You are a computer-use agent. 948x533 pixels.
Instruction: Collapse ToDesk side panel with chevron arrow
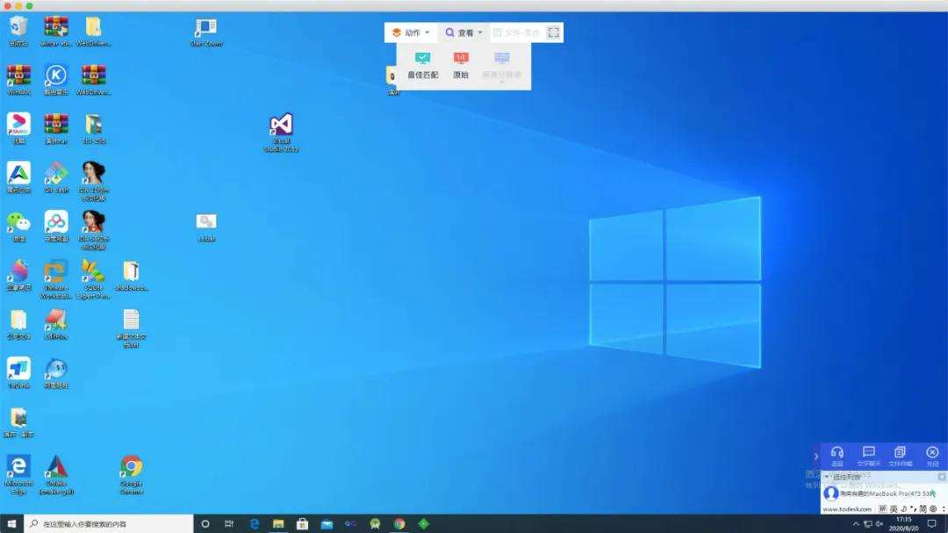coord(815,456)
